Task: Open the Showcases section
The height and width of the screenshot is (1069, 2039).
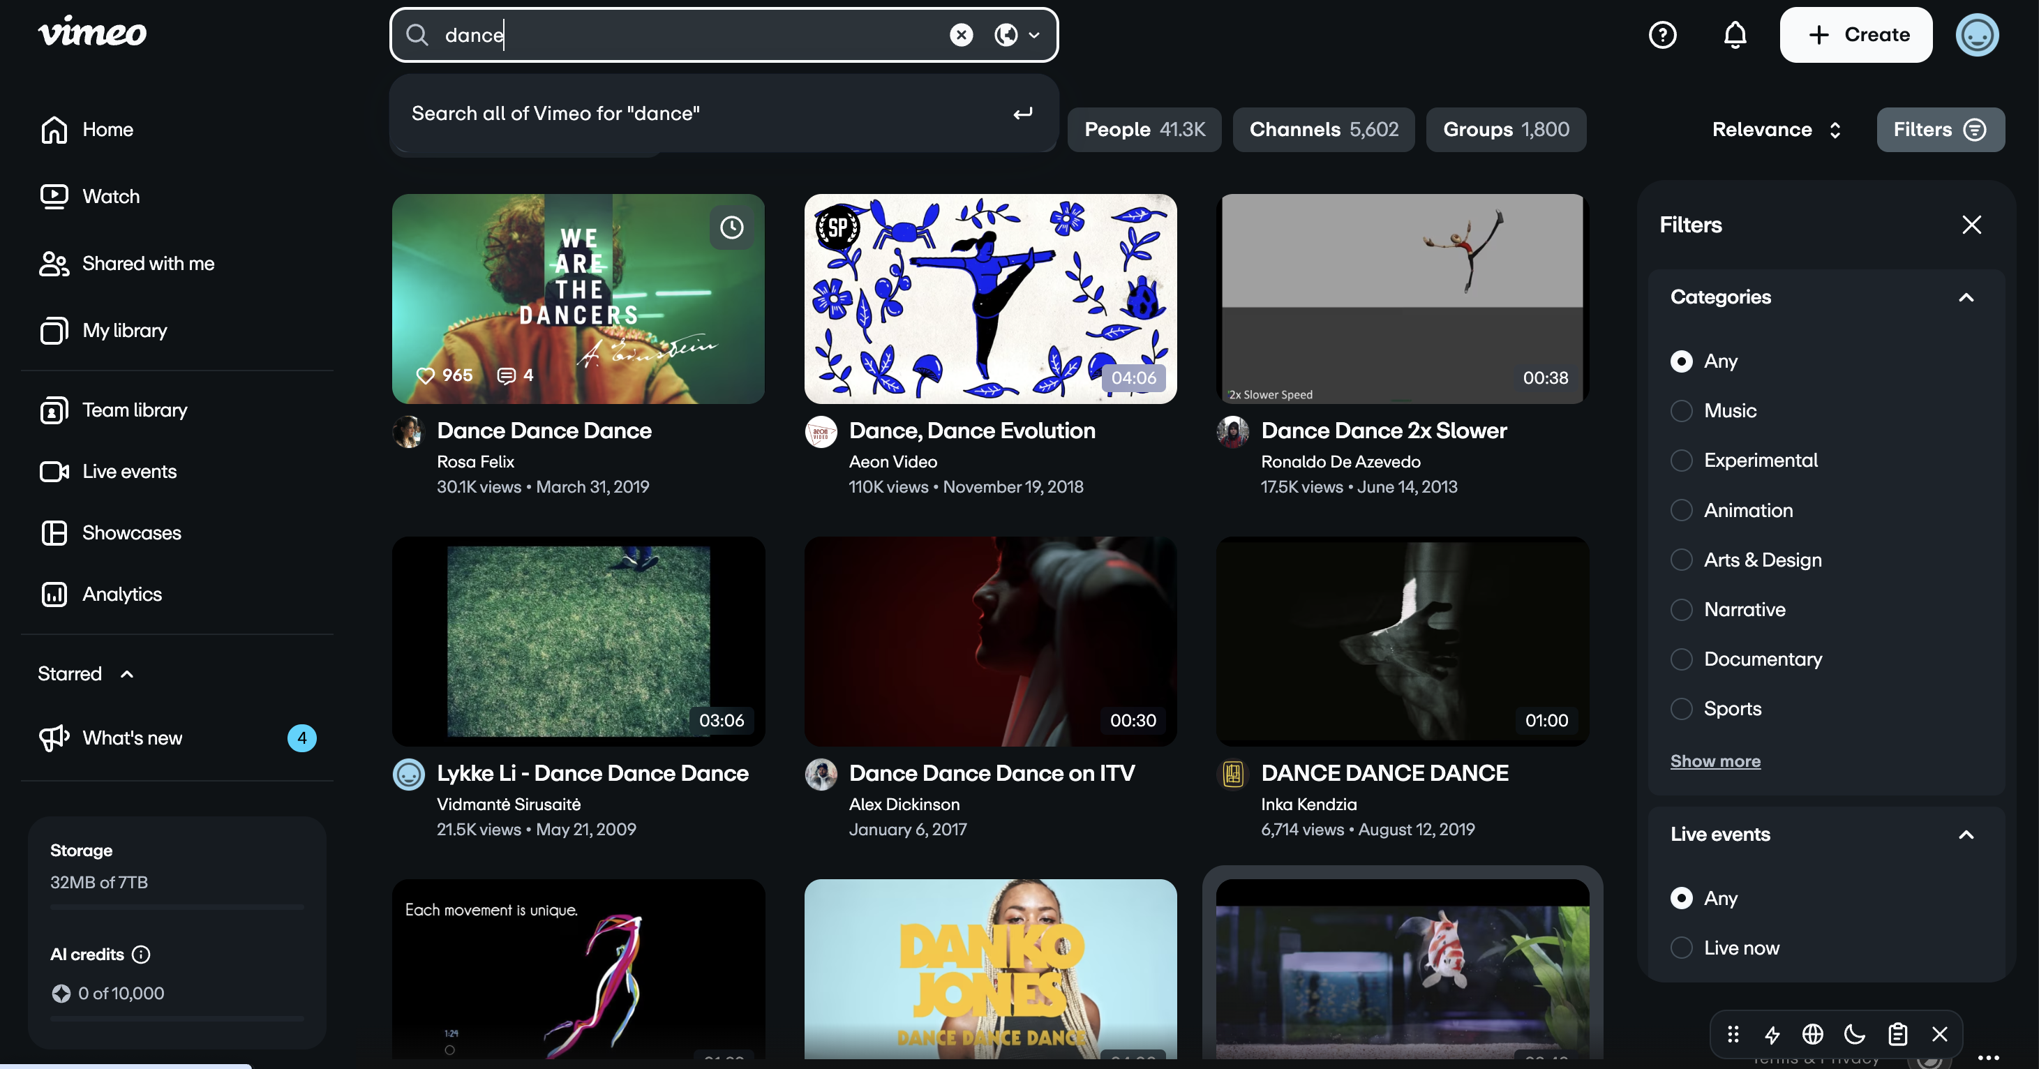Action: (131, 532)
